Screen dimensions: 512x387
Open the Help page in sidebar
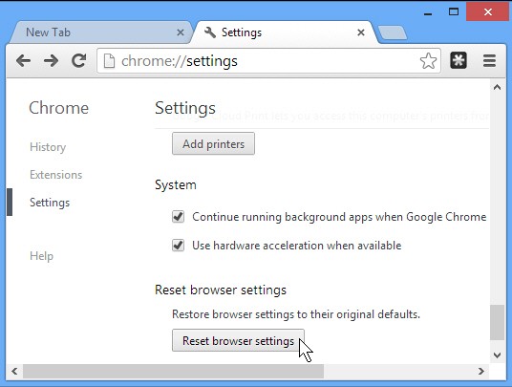tap(41, 256)
